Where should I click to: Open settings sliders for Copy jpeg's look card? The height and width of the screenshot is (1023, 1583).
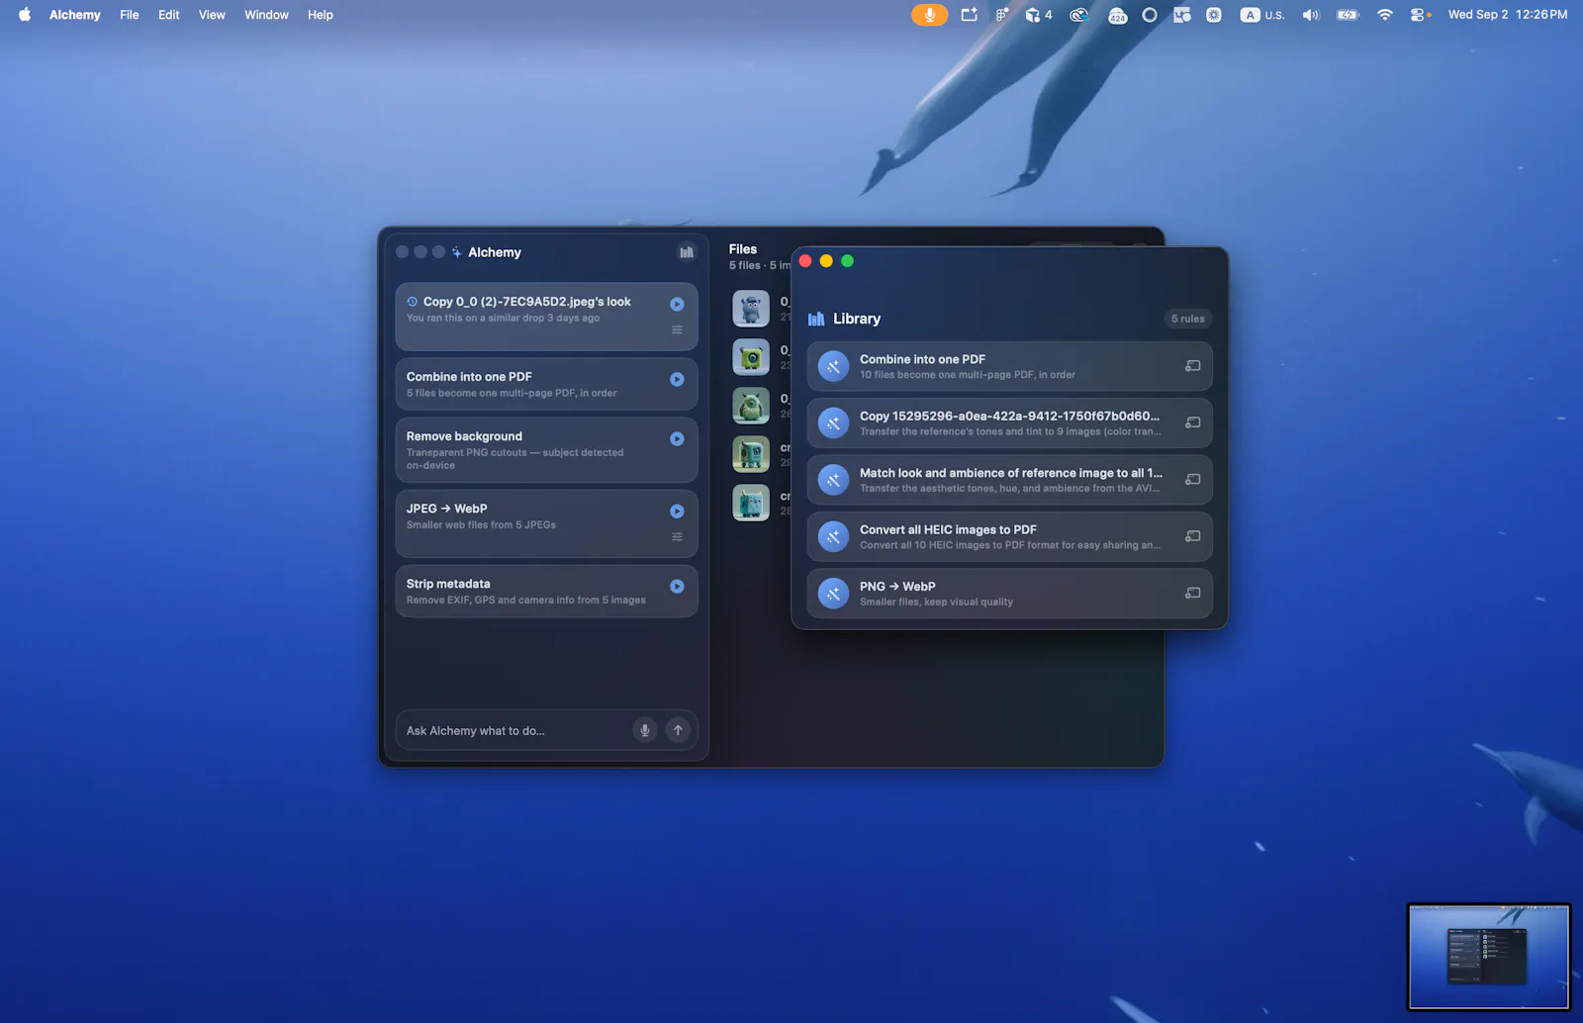[x=677, y=329]
